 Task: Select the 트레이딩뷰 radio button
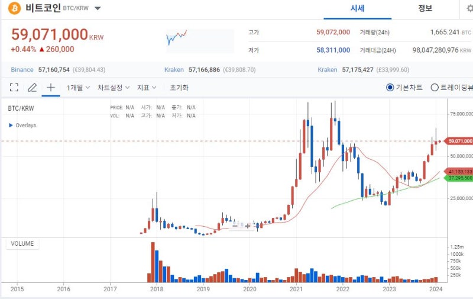tap(435, 88)
